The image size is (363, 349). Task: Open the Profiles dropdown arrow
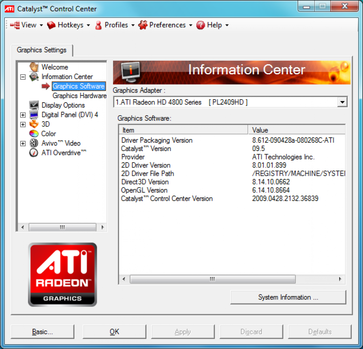point(133,25)
